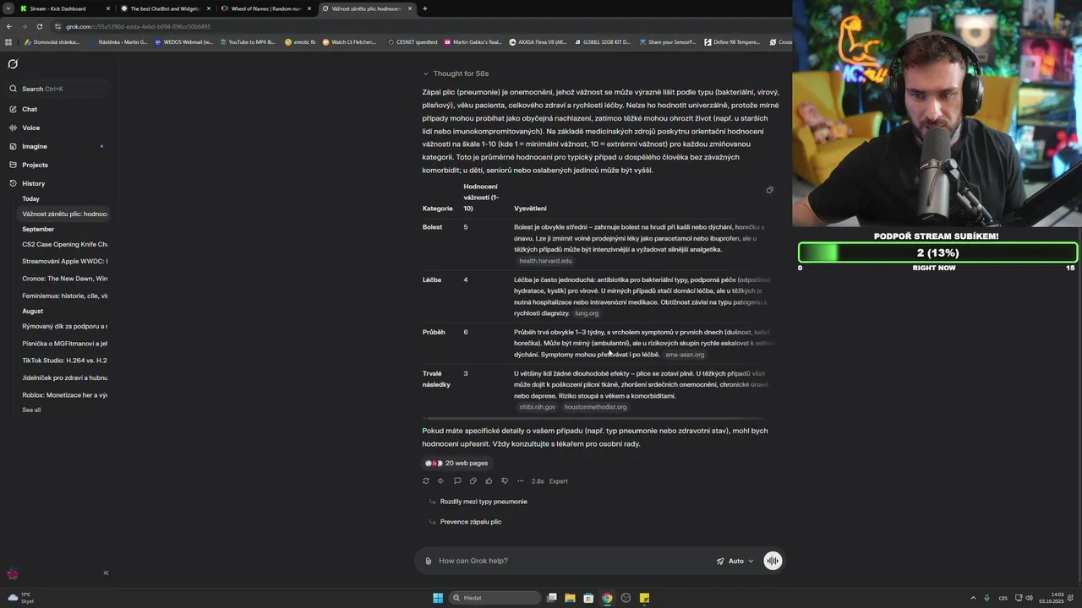Image resolution: width=1082 pixels, height=608 pixels.
Task: Copy the response text
Action: (473, 481)
